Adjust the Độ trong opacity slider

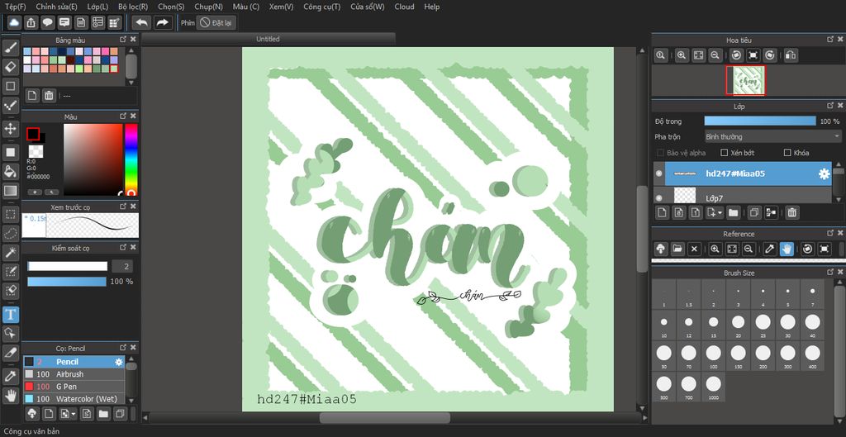[x=760, y=121]
